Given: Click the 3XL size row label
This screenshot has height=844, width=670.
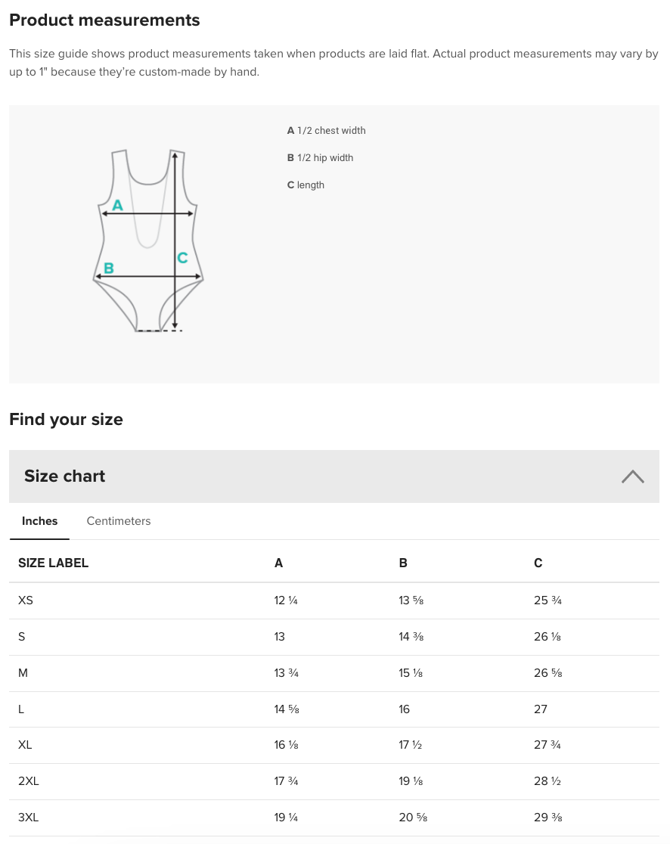Looking at the screenshot, I should [x=29, y=818].
